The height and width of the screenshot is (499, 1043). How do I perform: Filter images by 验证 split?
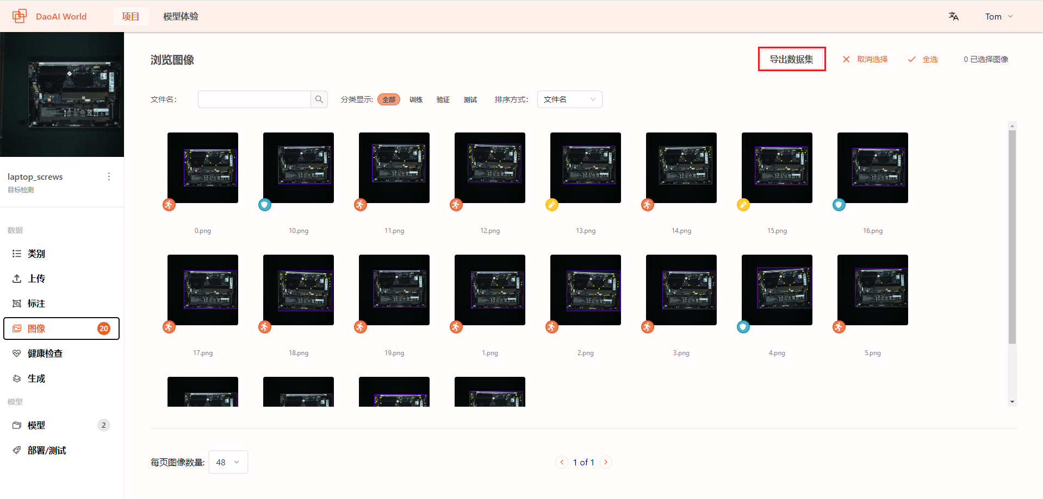(443, 99)
